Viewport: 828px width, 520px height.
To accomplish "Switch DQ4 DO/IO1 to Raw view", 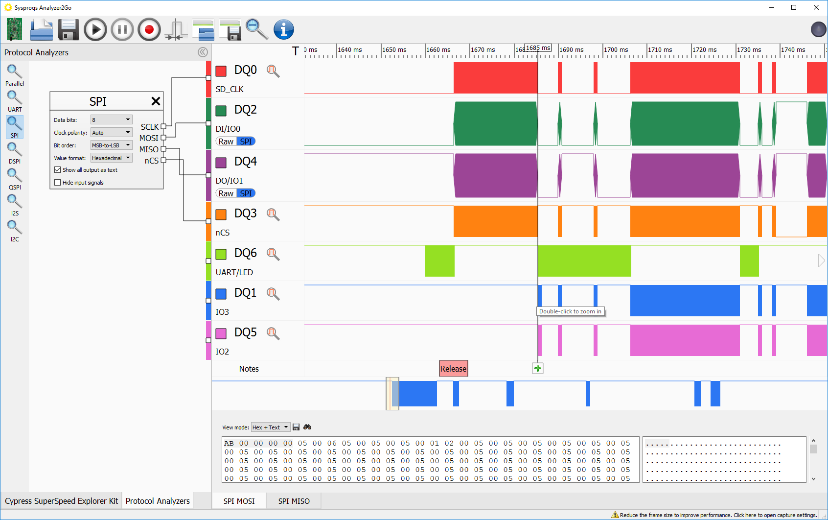I will click(226, 193).
